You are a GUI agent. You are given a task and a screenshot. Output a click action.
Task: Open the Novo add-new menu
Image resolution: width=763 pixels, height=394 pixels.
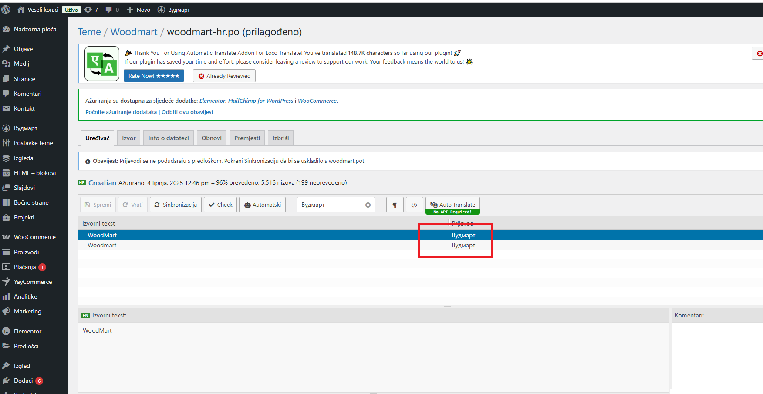pos(138,10)
